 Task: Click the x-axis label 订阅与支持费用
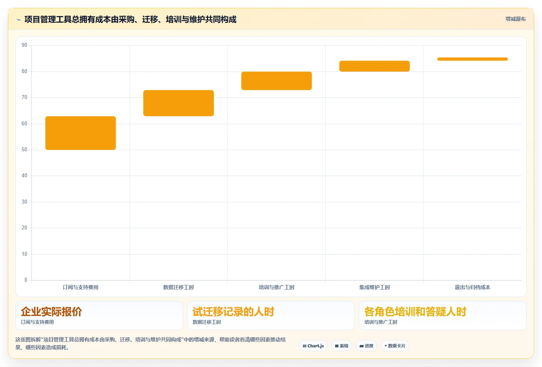click(x=80, y=287)
